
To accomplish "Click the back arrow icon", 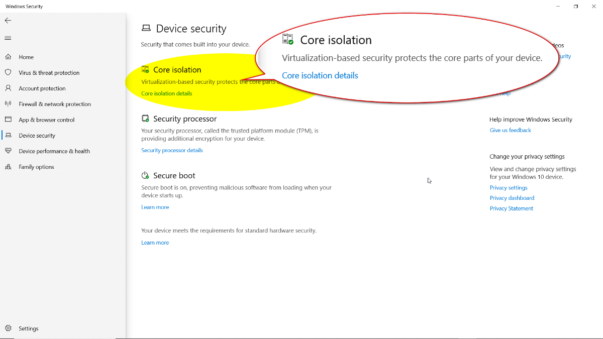I will click(8, 21).
